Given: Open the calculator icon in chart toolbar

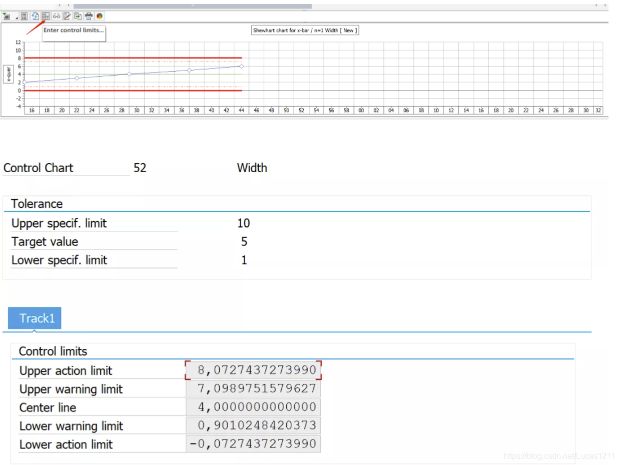Looking at the screenshot, I should pos(24,17).
